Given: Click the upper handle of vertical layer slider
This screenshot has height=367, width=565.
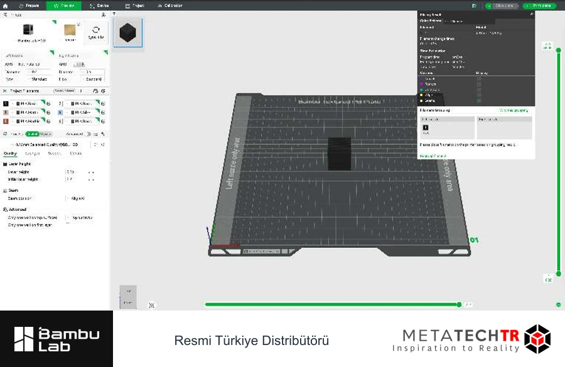Looking at the screenshot, I should pyautogui.click(x=559, y=50).
